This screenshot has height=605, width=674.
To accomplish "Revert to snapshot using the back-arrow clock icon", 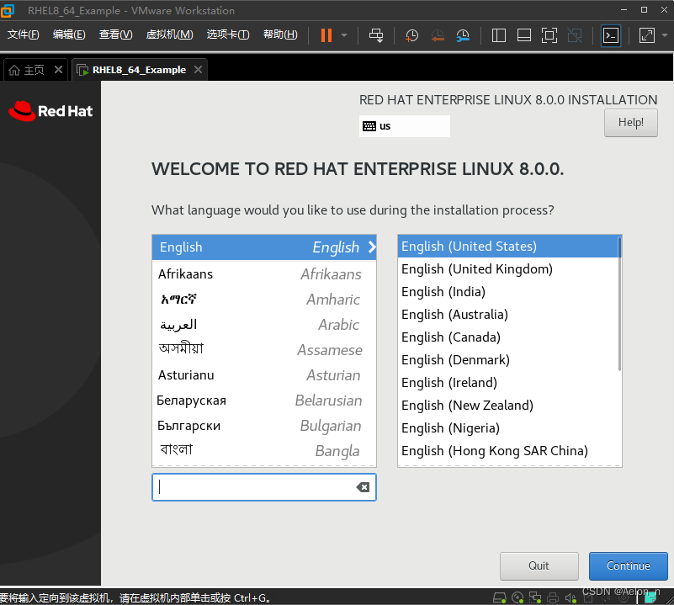I will [438, 35].
